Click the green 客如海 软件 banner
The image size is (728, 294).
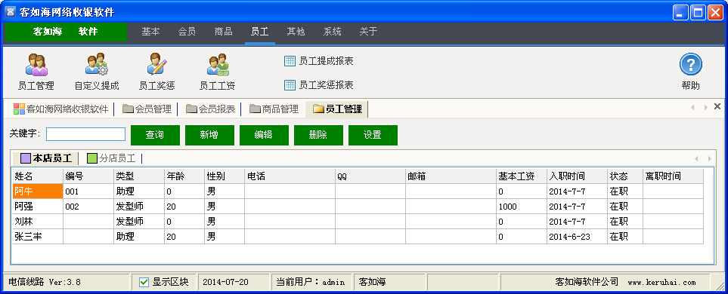(66, 32)
